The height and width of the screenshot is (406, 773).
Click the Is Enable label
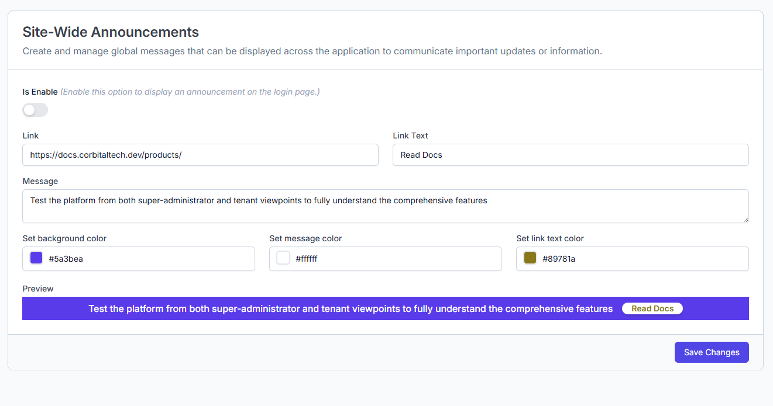pyautogui.click(x=40, y=92)
